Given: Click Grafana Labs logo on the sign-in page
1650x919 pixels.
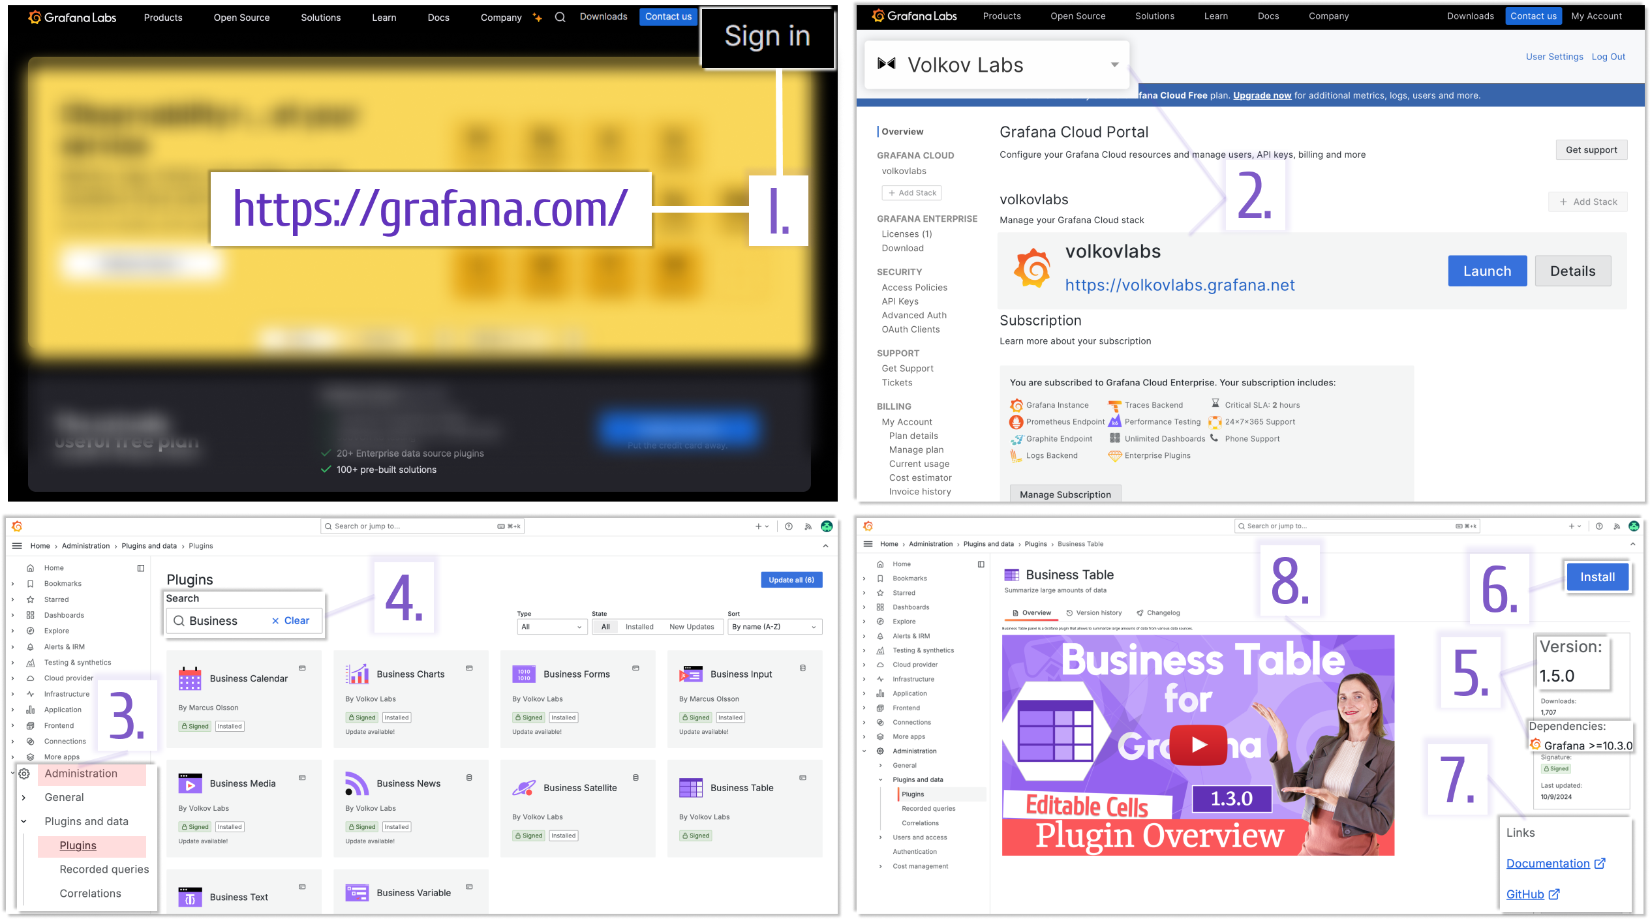Looking at the screenshot, I should [x=72, y=18].
